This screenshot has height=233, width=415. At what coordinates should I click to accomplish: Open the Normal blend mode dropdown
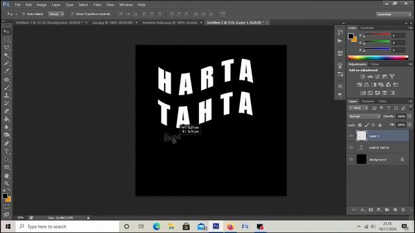click(364, 116)
